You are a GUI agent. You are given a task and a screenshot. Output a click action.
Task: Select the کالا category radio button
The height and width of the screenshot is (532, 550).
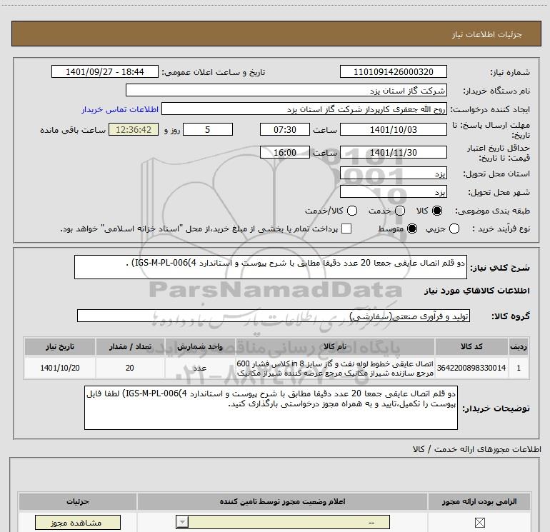[x=437, y=211]
